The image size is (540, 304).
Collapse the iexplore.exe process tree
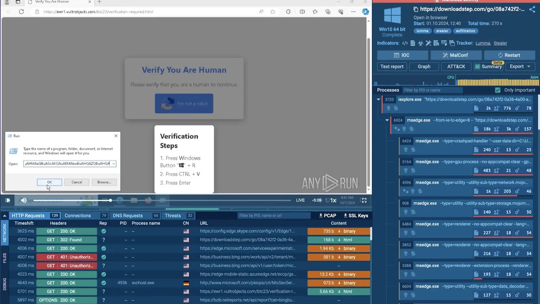(x=378, y=100)
